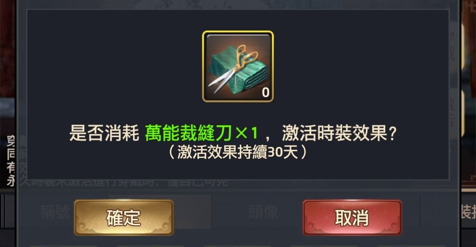
Task: Switch to the dimmed 頭像 tab
Action: 263,212
